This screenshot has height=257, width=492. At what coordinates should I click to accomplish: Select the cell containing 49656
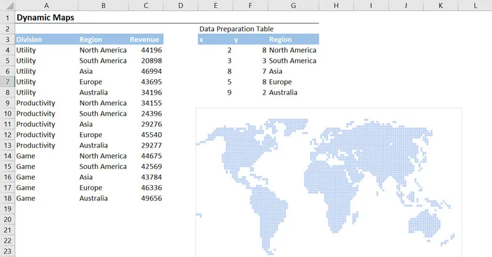point(151,198)
